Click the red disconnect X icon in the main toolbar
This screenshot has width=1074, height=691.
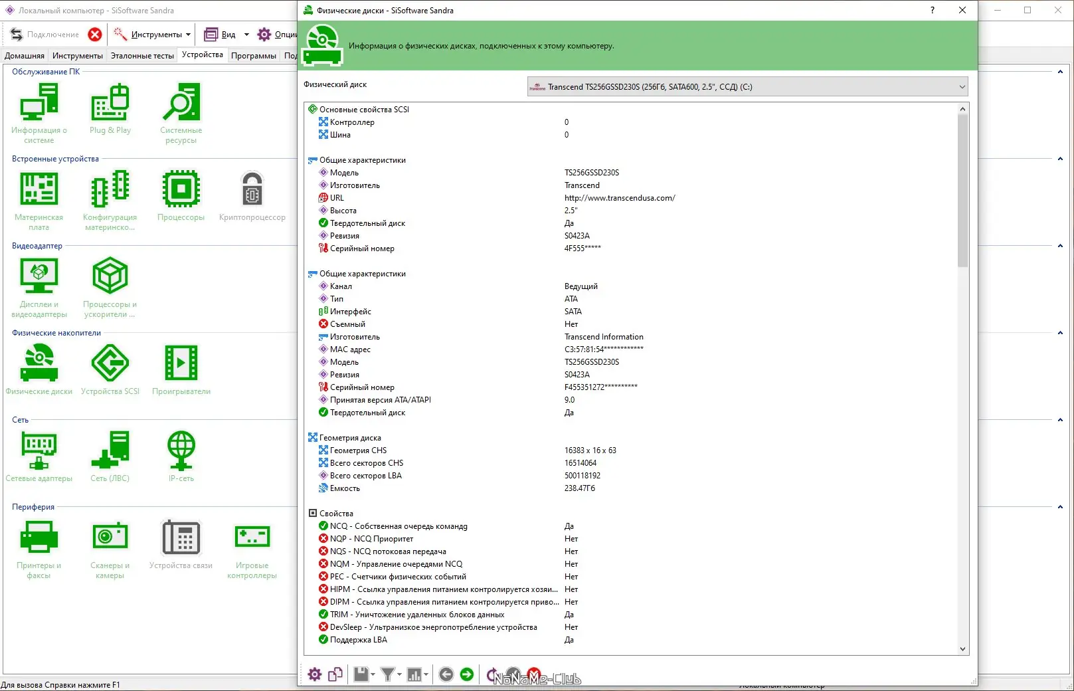coord(95,35)
